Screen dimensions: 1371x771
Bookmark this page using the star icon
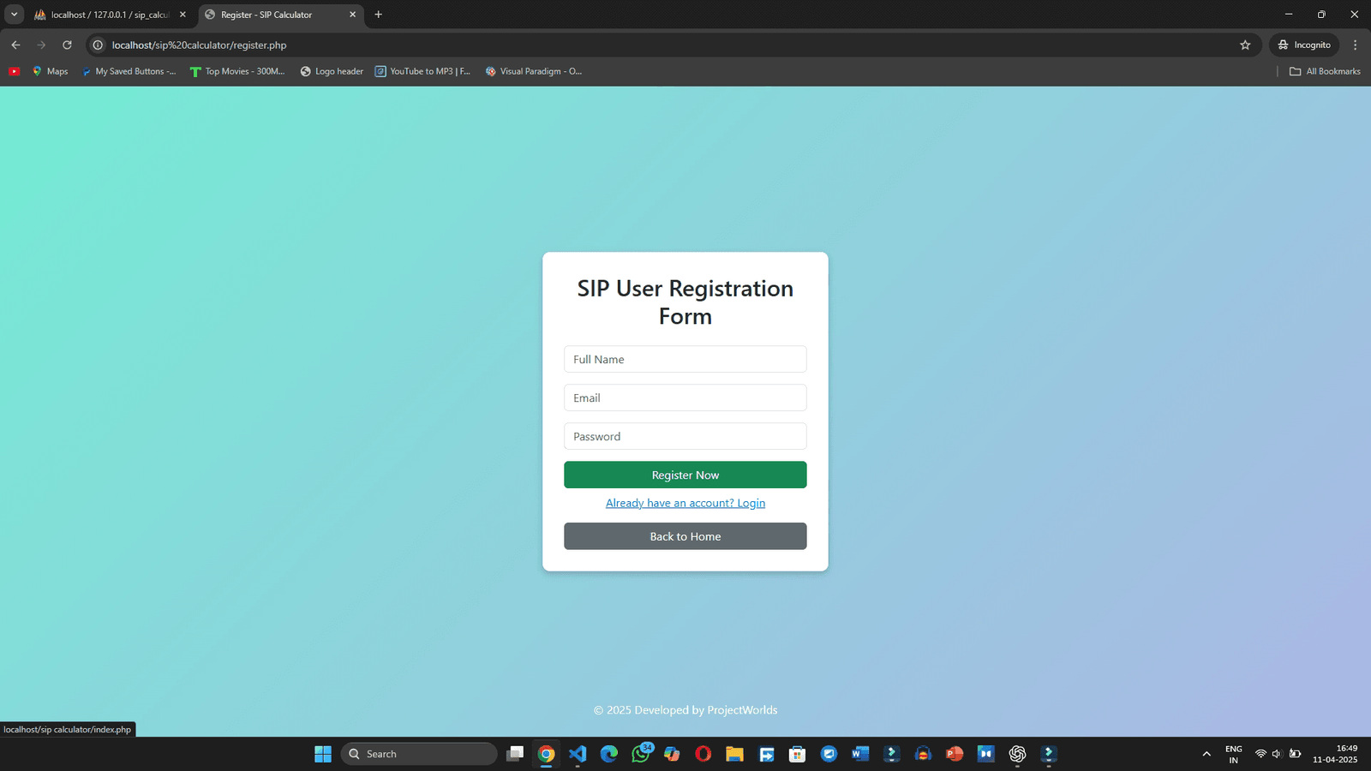point(1245,45)
